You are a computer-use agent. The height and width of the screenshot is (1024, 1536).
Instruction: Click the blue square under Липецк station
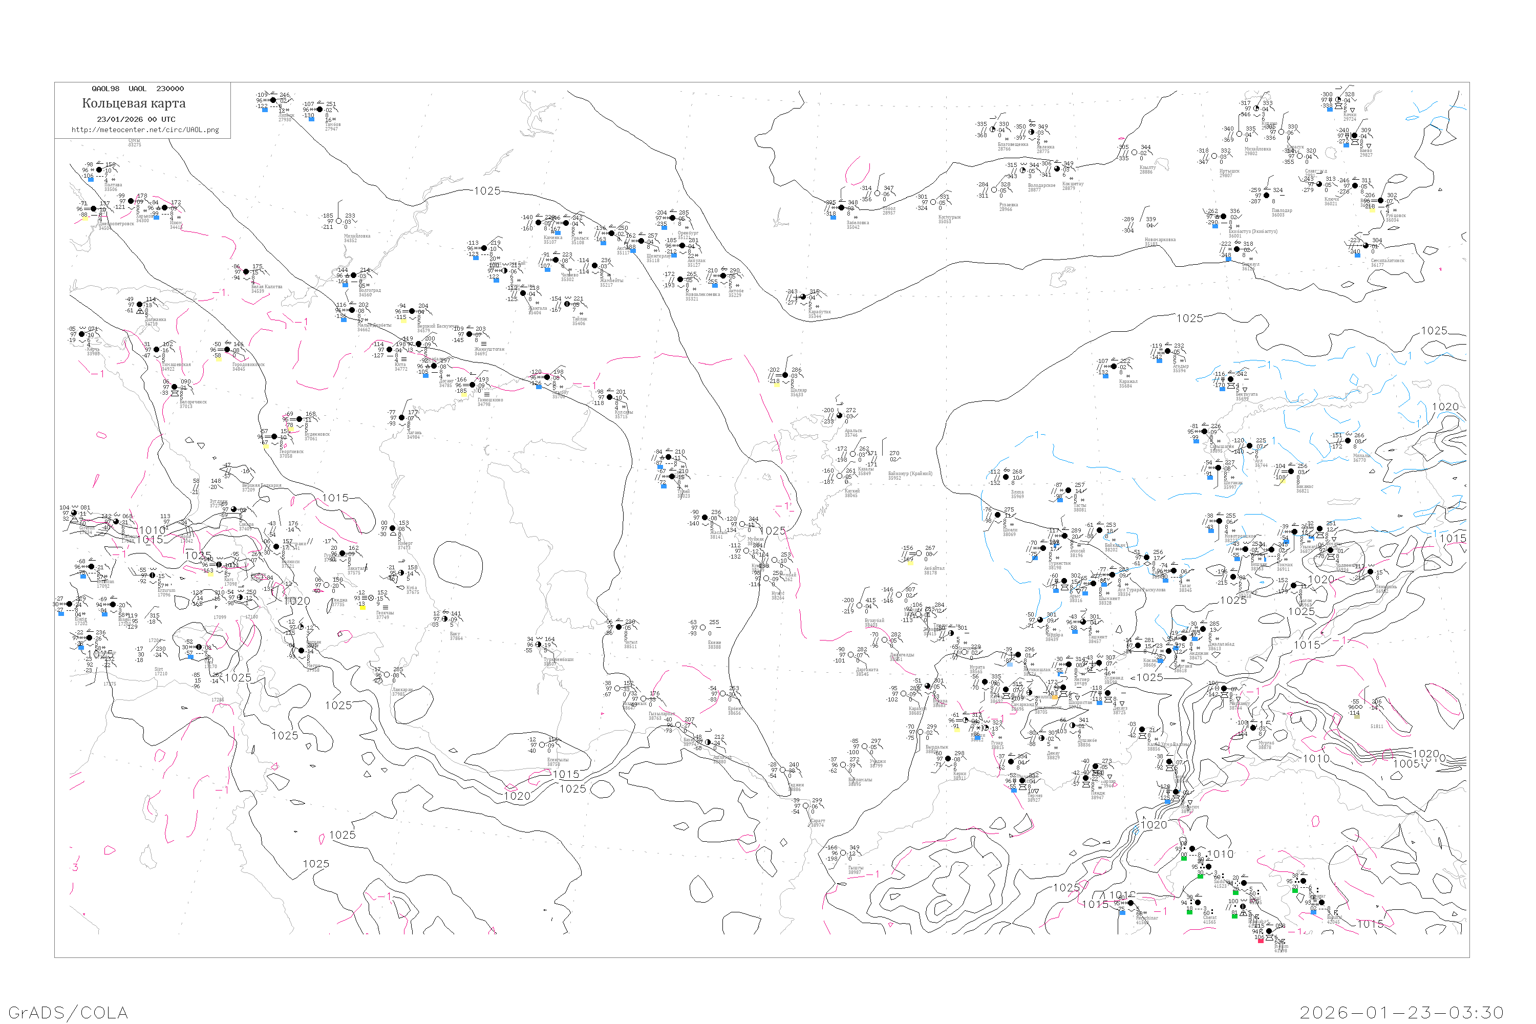(265, 111)
